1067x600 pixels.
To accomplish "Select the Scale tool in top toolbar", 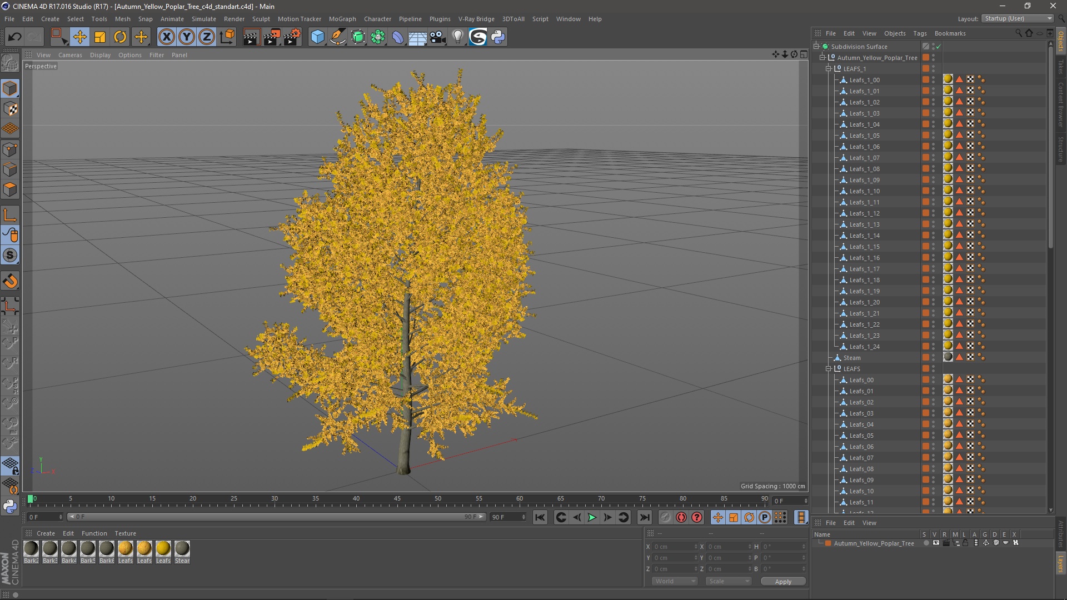I will click(x=100, y=37).
